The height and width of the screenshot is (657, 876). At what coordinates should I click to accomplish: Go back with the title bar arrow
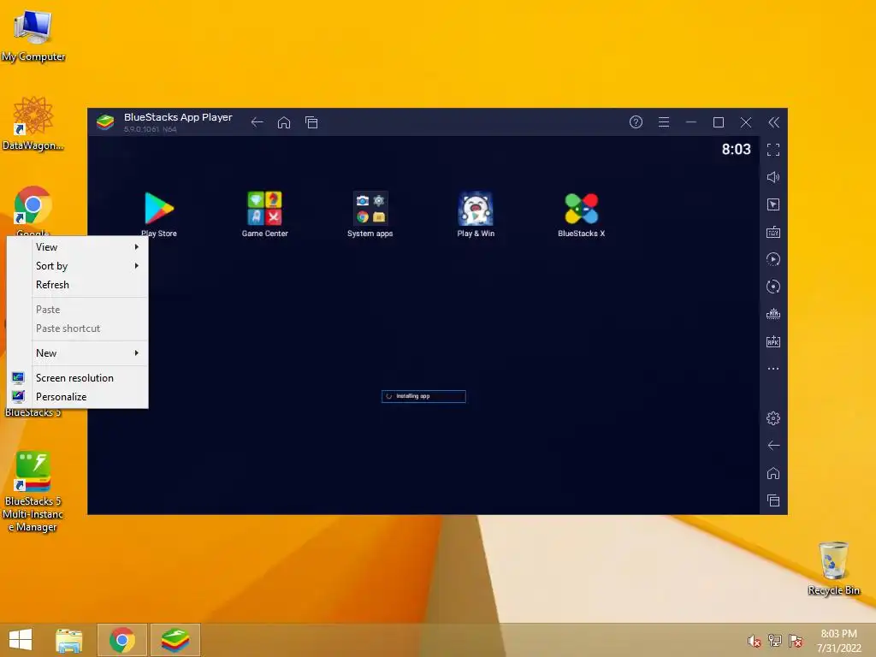coord(257,122)
